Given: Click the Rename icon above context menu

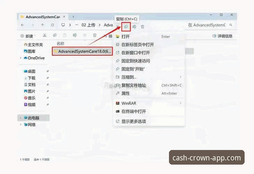Looking at the screenshot, I should [134, 27].
